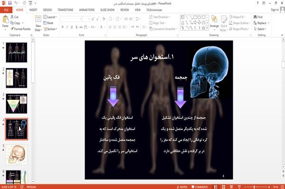Open Reading View from status bar
This screenshot has width=285, height=189.
point(231,187)
